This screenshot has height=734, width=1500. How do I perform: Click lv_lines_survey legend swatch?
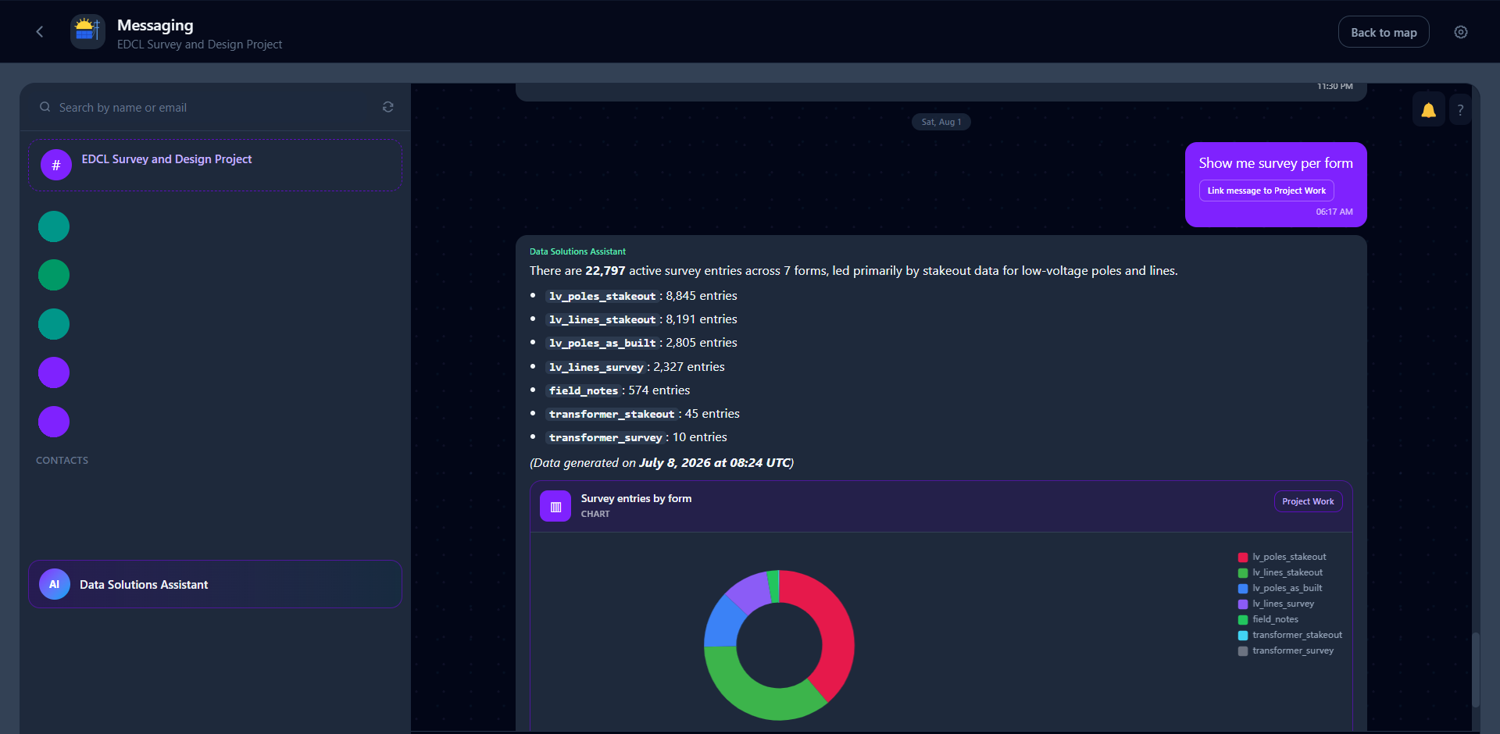click(x=1243, y=604)
